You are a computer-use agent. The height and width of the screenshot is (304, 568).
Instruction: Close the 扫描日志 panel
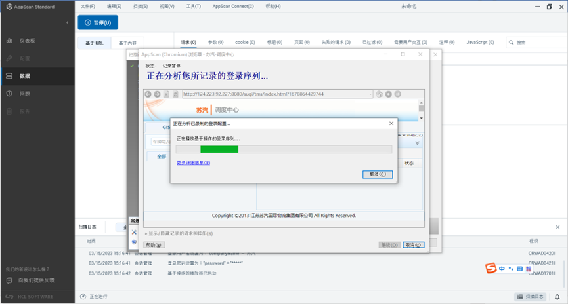(558, 227)
